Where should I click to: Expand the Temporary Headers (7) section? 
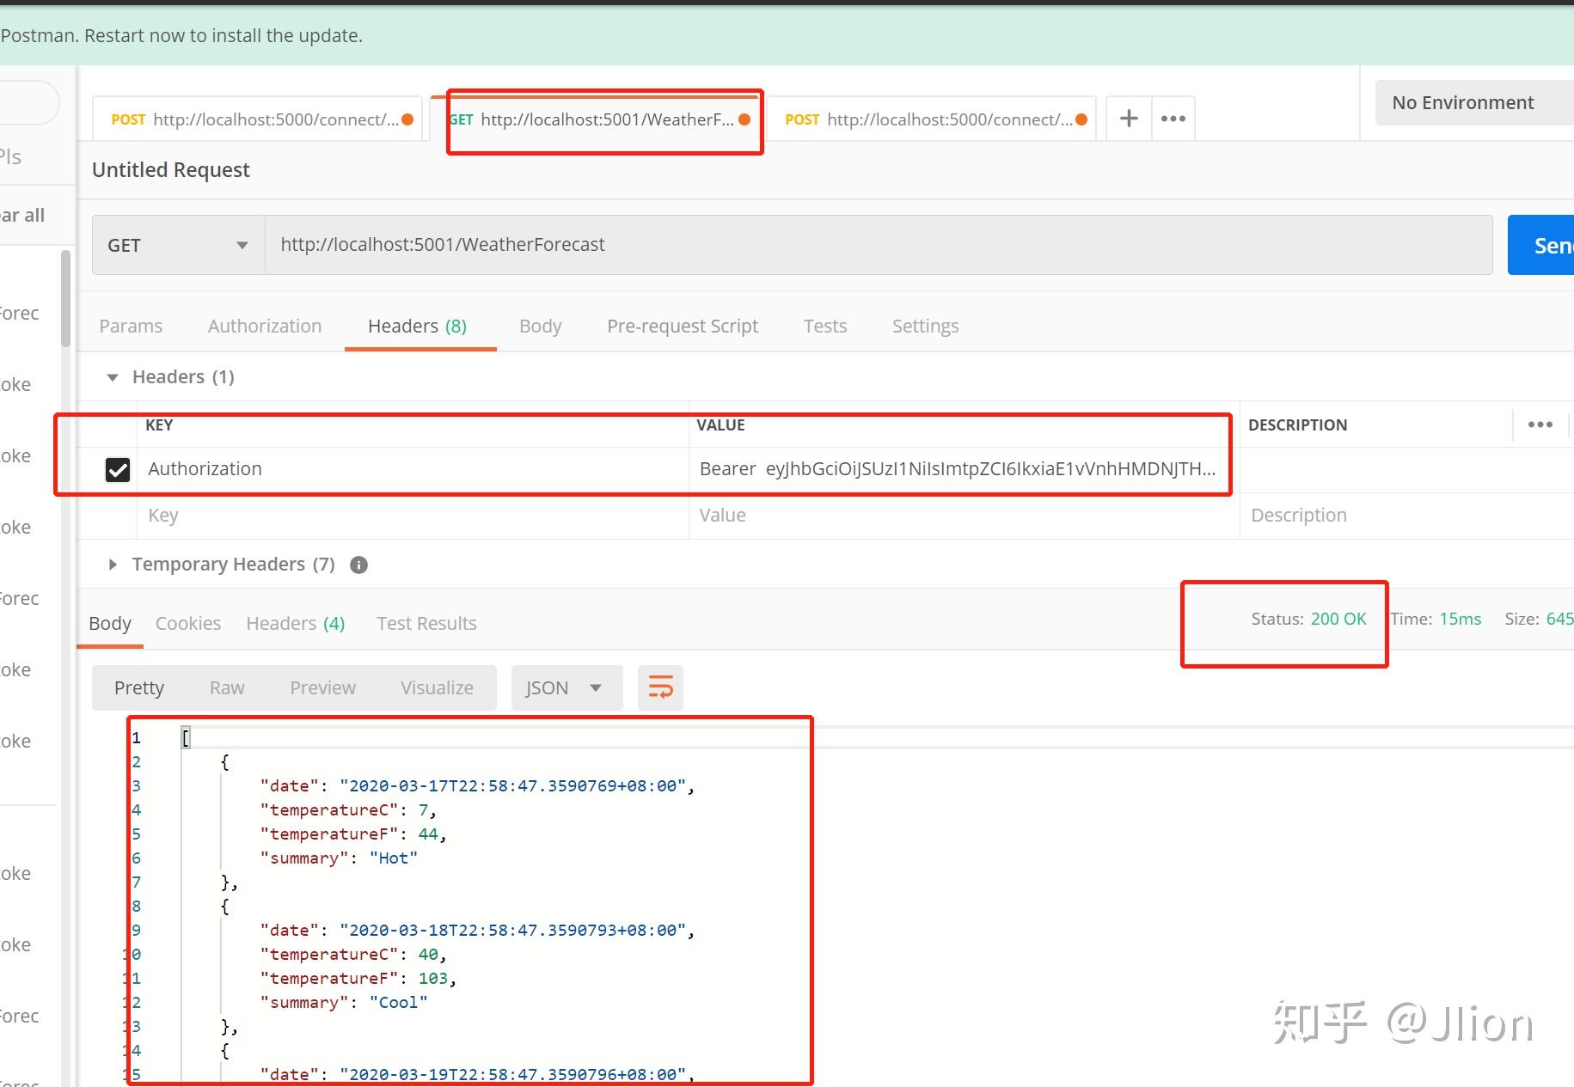point(113,565)
